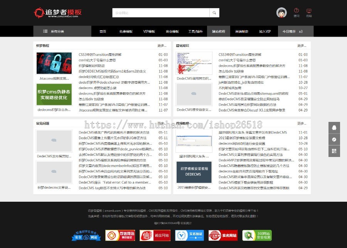Click 更多... in 建站知识 section

click(302, 46)
